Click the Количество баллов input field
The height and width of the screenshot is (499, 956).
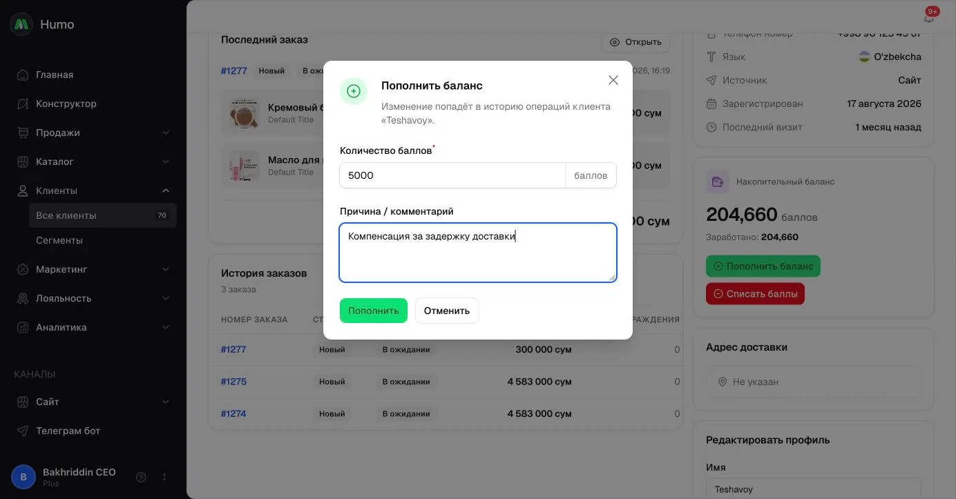(x=452, y=175)
